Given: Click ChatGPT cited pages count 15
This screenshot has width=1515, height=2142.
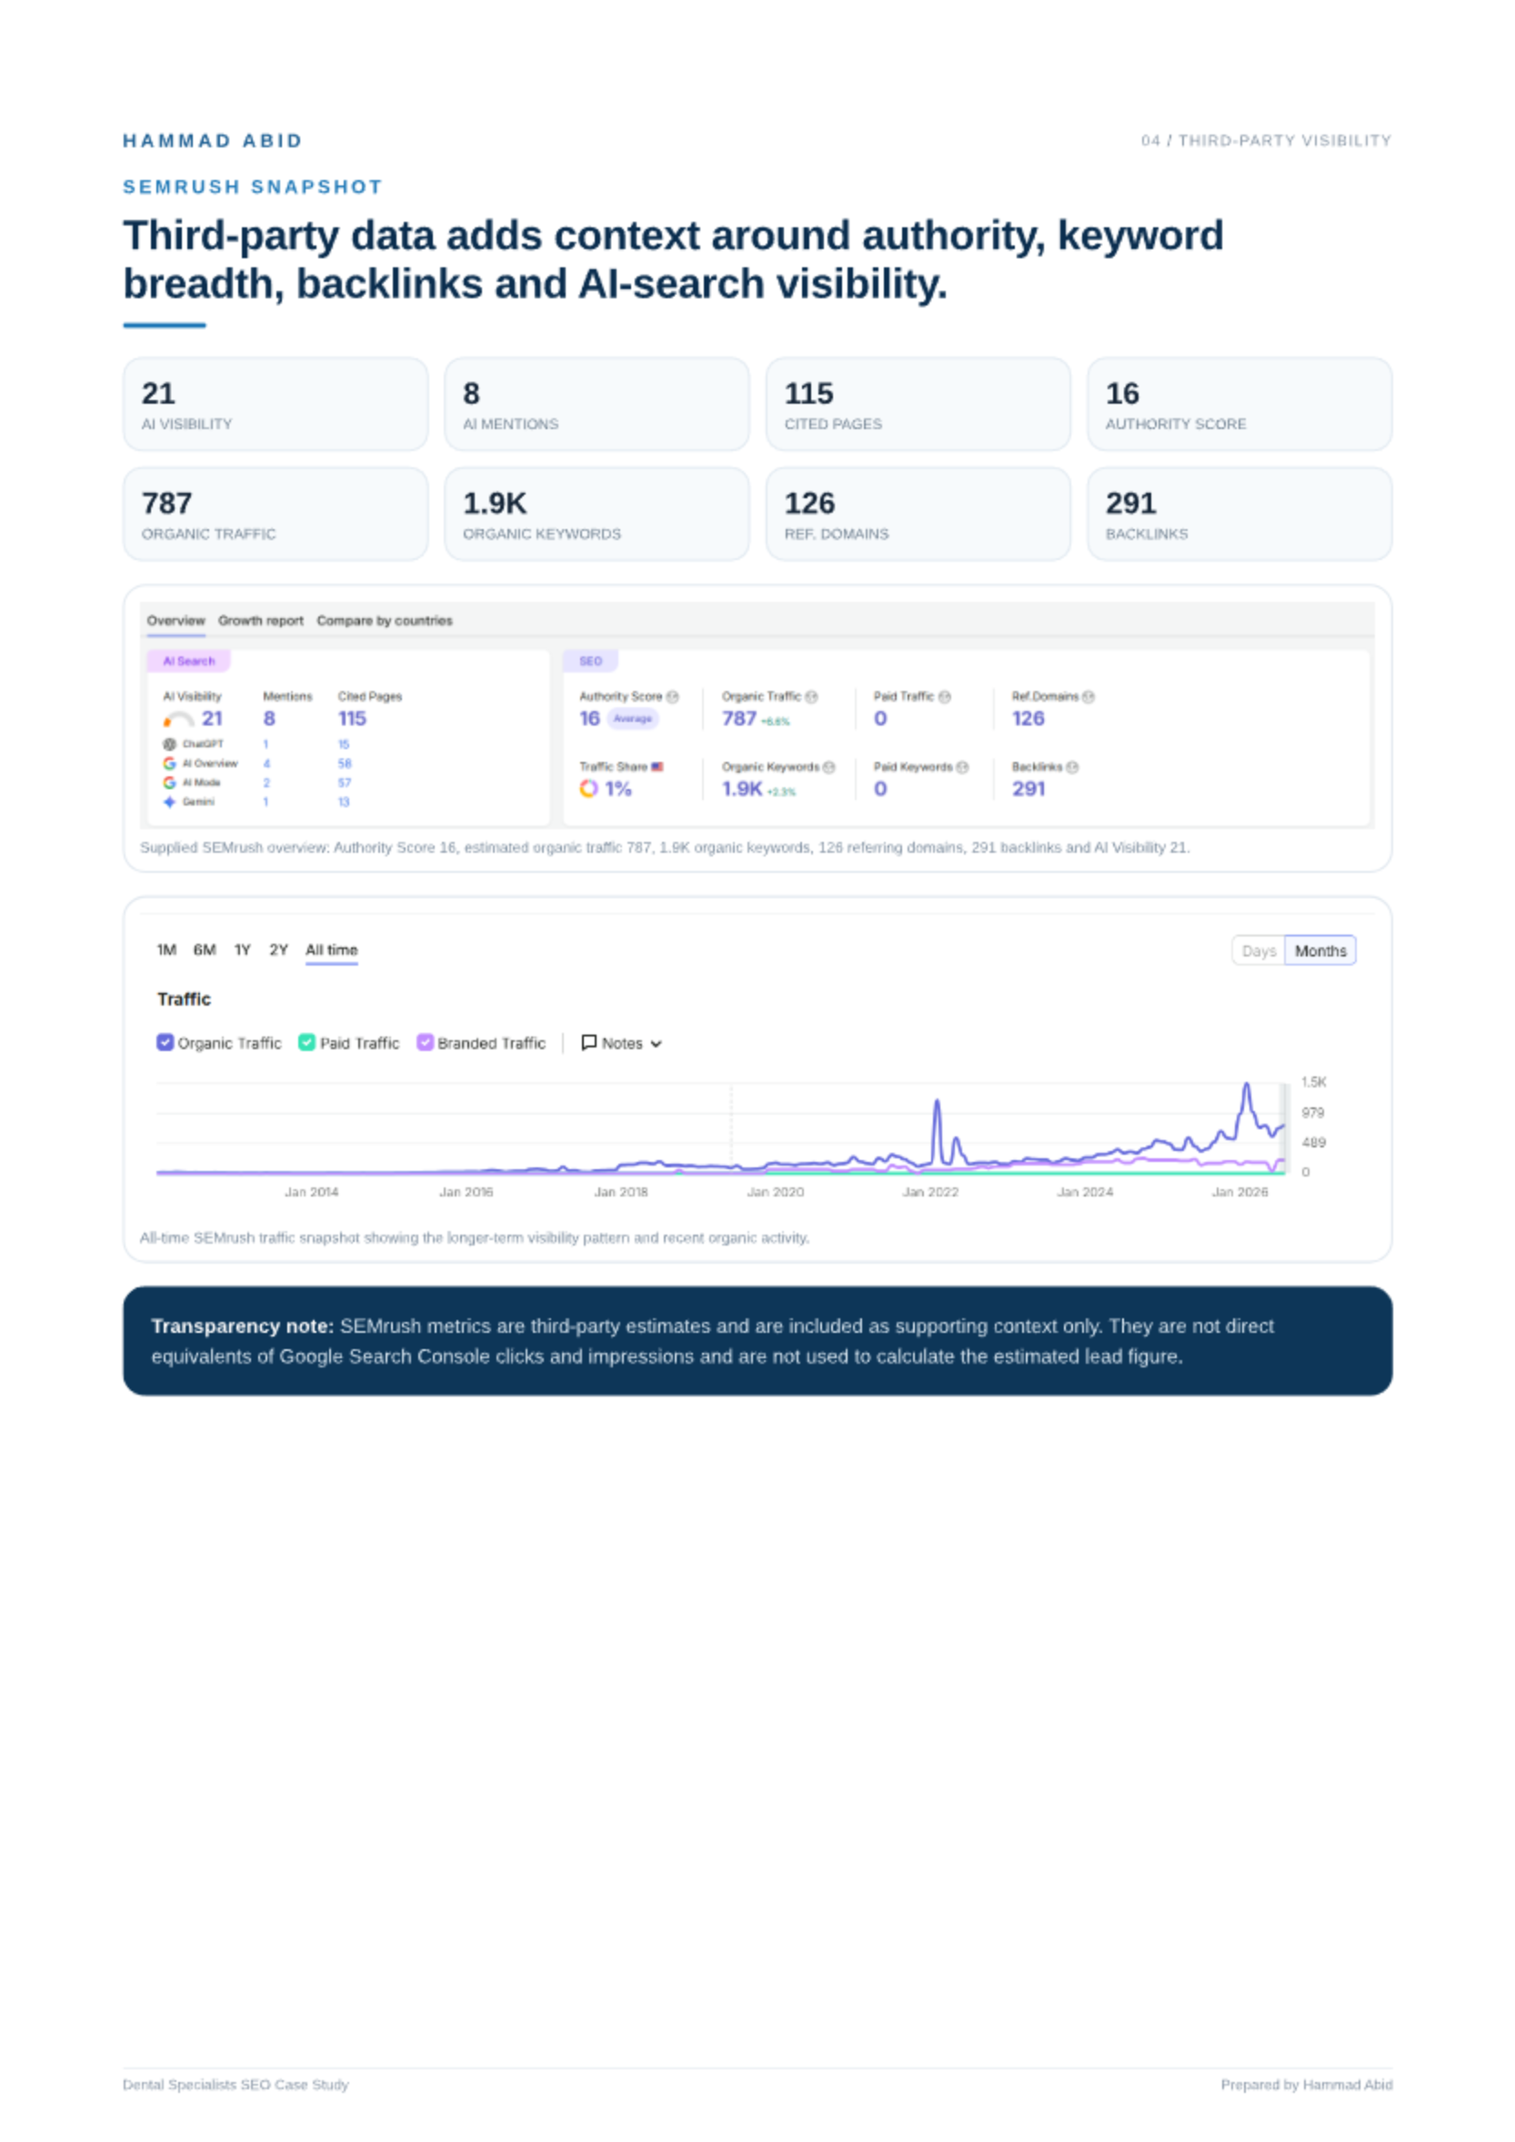Looking at the screenshot, I should point(344,745).
